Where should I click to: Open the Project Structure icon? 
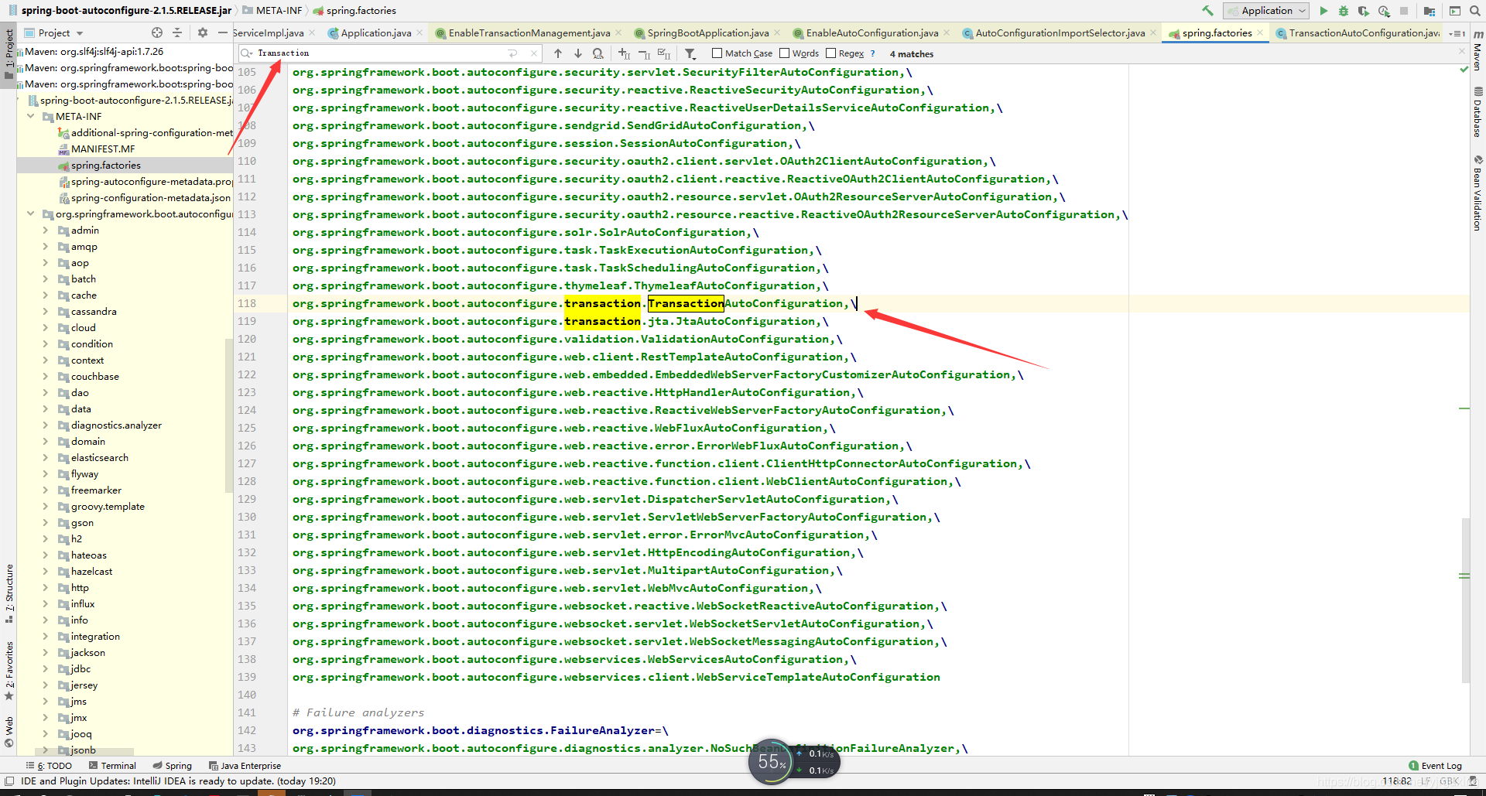tap(1430, 11)
